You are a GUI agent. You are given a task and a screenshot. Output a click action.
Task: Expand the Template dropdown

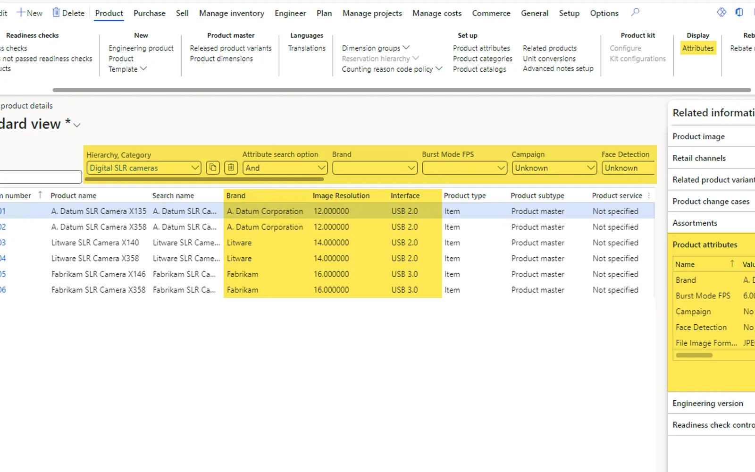coord(128,69)
